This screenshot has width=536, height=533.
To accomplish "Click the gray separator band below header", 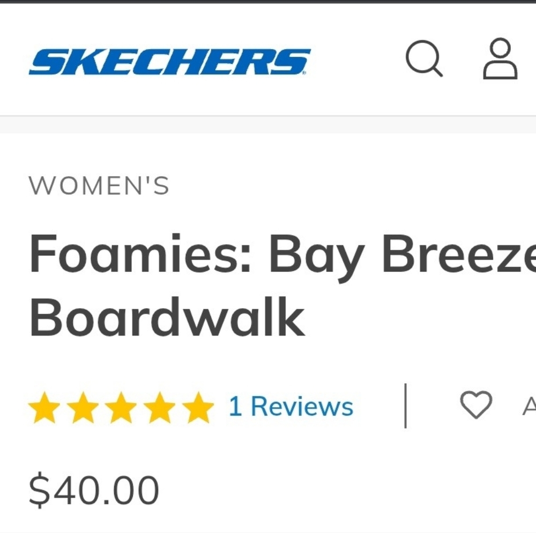I will (x=268, y=125).
